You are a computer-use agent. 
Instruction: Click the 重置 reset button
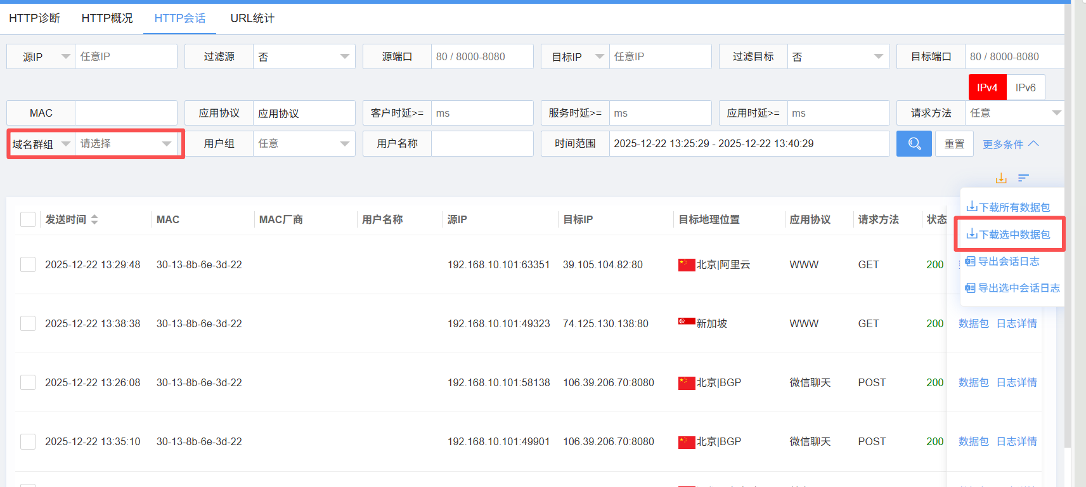[x=954, y=144]
